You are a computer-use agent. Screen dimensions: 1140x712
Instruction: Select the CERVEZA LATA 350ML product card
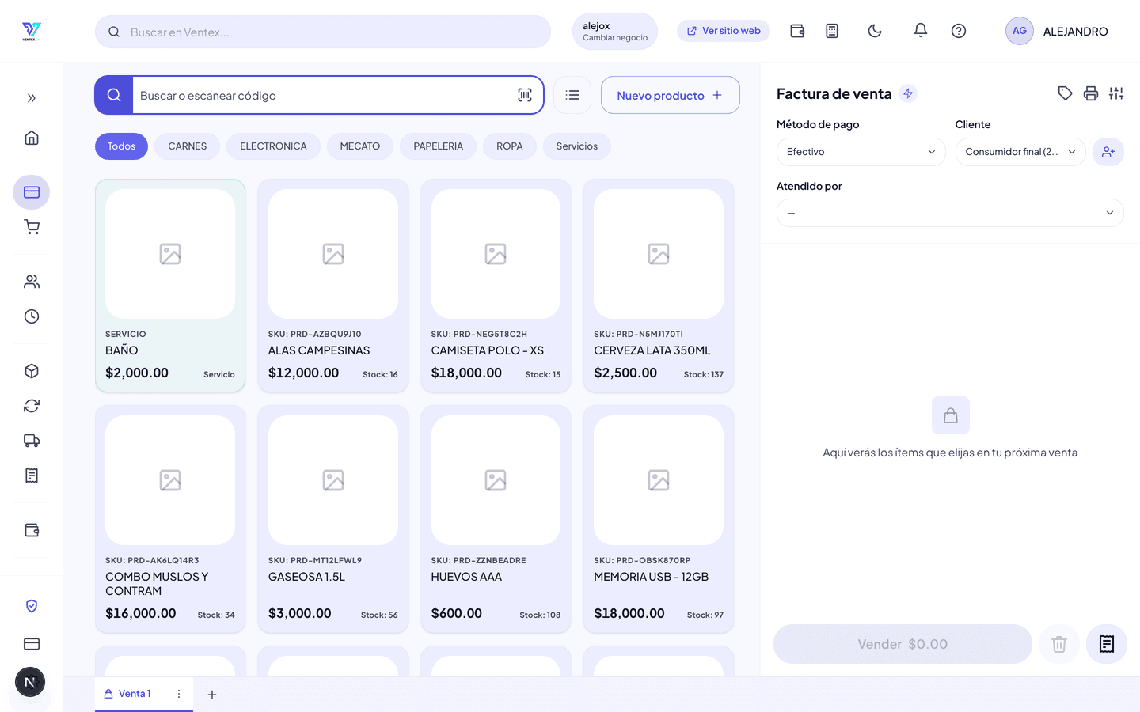[659, 286]
